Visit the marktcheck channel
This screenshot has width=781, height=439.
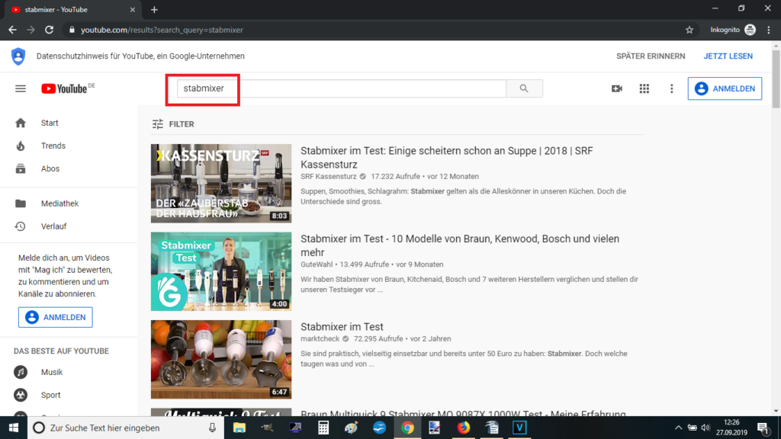pyautogui.click(x=320, y=339)
